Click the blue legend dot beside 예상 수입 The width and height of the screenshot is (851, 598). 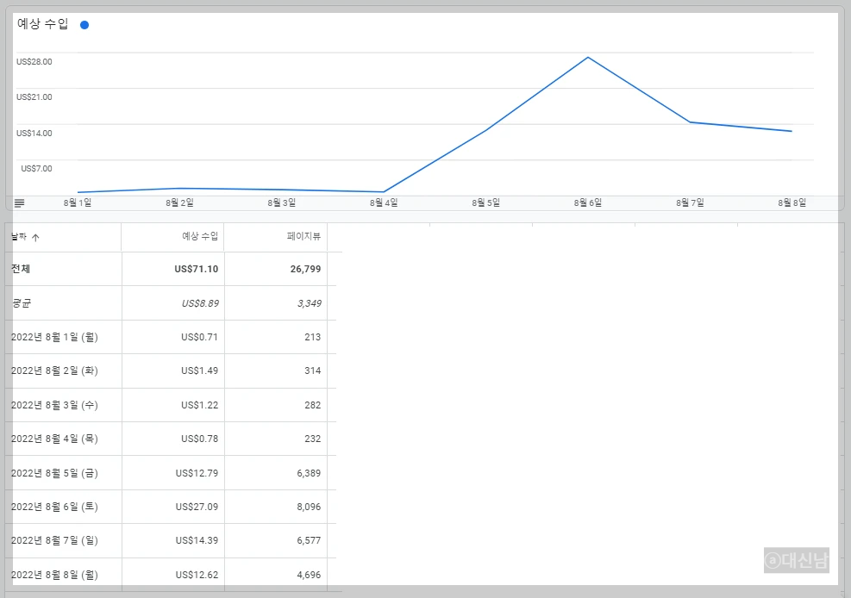(x=84, y=25)
